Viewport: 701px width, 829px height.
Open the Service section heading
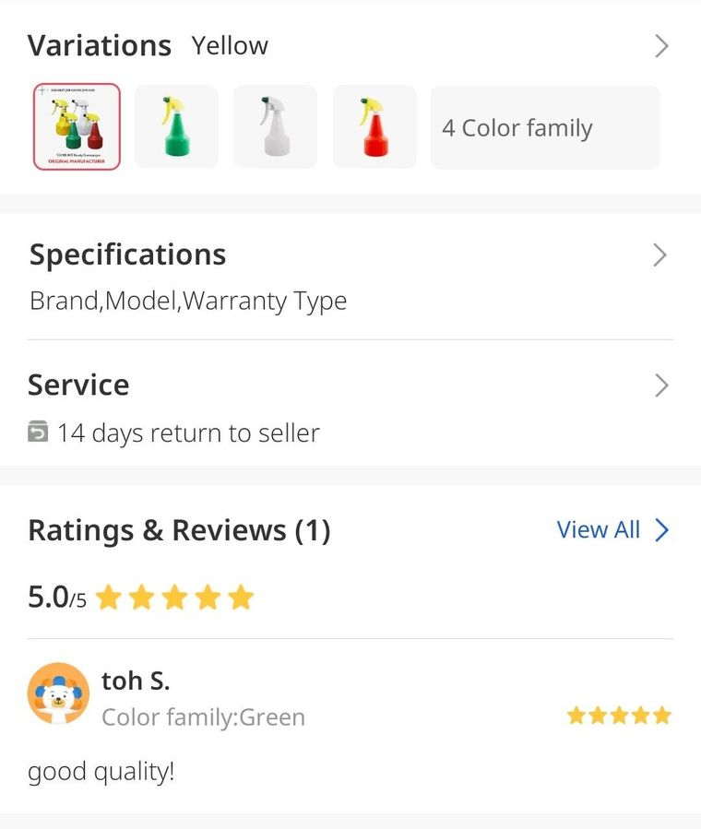click(x=78, y=385)
